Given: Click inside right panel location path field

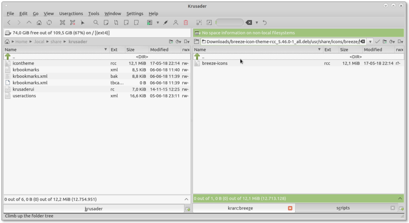Looking at the screenshot, I should pyautogui.click(x=283, y=41).
